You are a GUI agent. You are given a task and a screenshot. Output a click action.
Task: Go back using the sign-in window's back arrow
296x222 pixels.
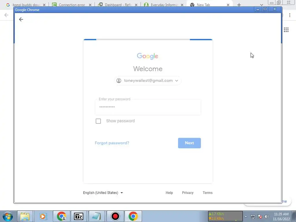pos(21,19)
